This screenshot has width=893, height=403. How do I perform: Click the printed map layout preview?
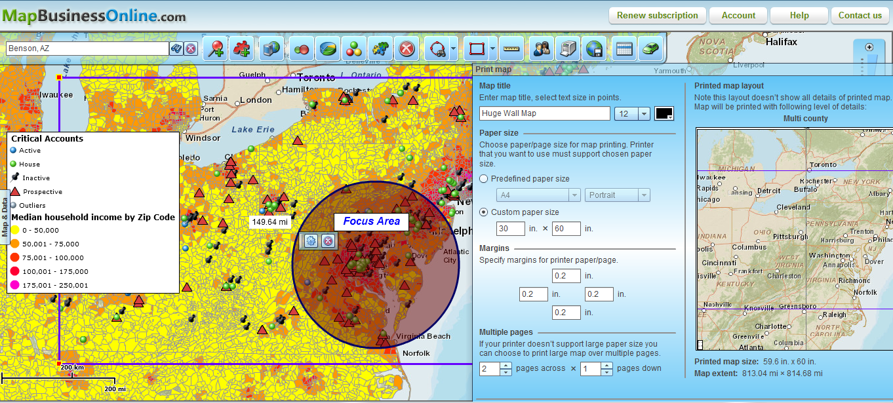click(794, 239)
